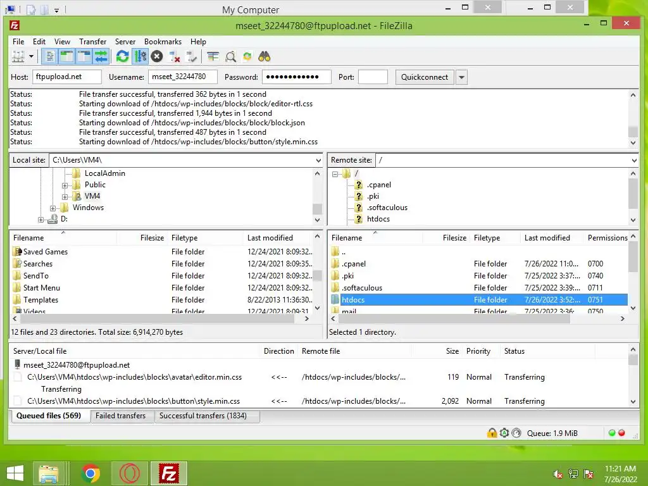Open the Site Manager dropdown arrow
This screenshot has width=648, height=486.
point(31,56)
